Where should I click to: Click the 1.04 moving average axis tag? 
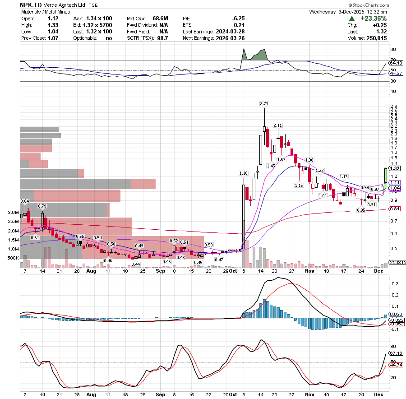click(395, 188)
